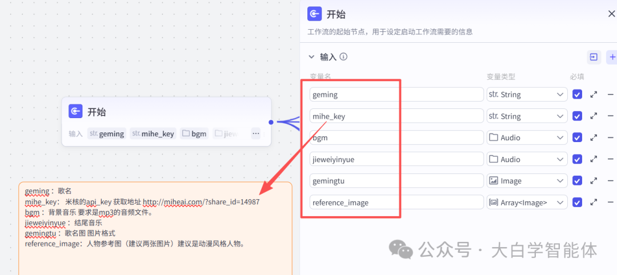This screenshot has height=275, width=617.
Task: Click the note line 'jieweiyinyue: 结尾音乐'
Action: coord(63,223)
